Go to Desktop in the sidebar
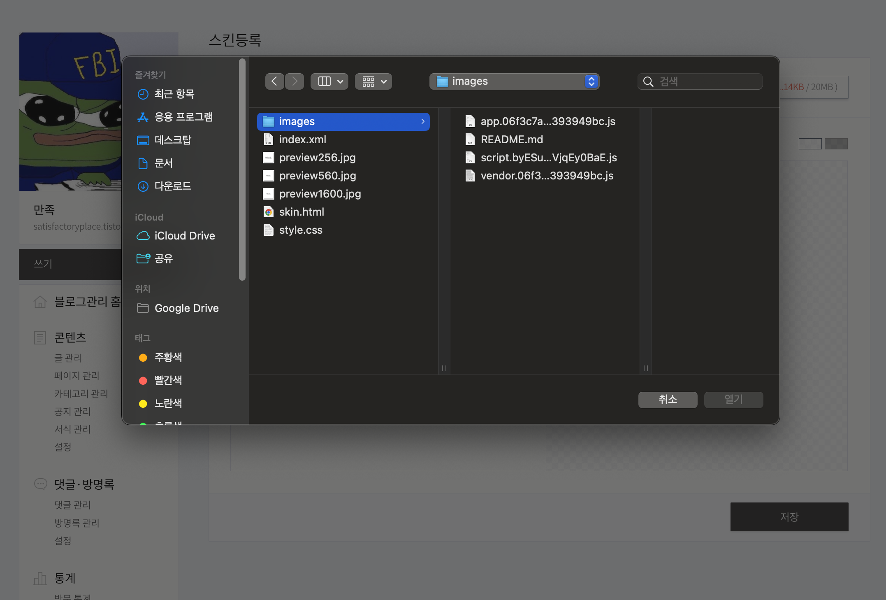The width and height of the screenshot is (886, 600). click(x=172, y=140)
